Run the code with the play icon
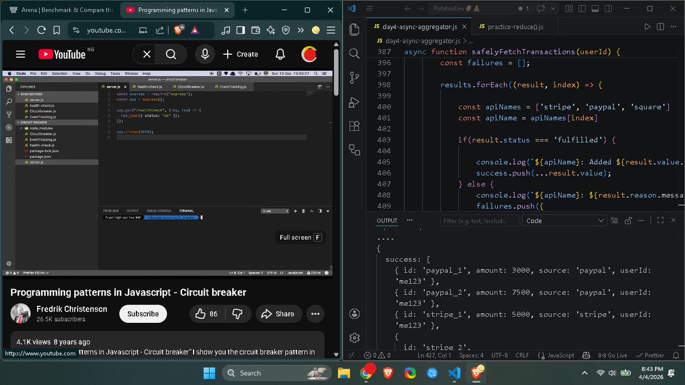Image resolution: width=685 pixels, height=385 pixels. point(647,27)
